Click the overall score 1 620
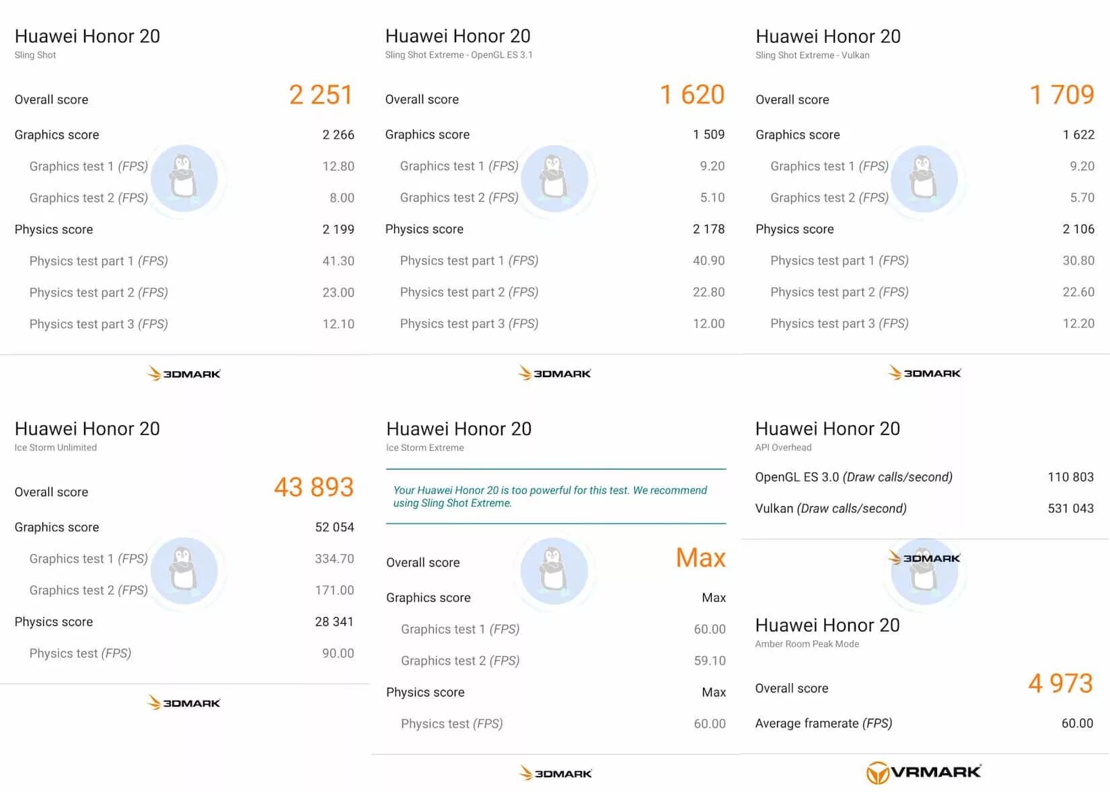 pyautogui.click(x=692, y=95)
